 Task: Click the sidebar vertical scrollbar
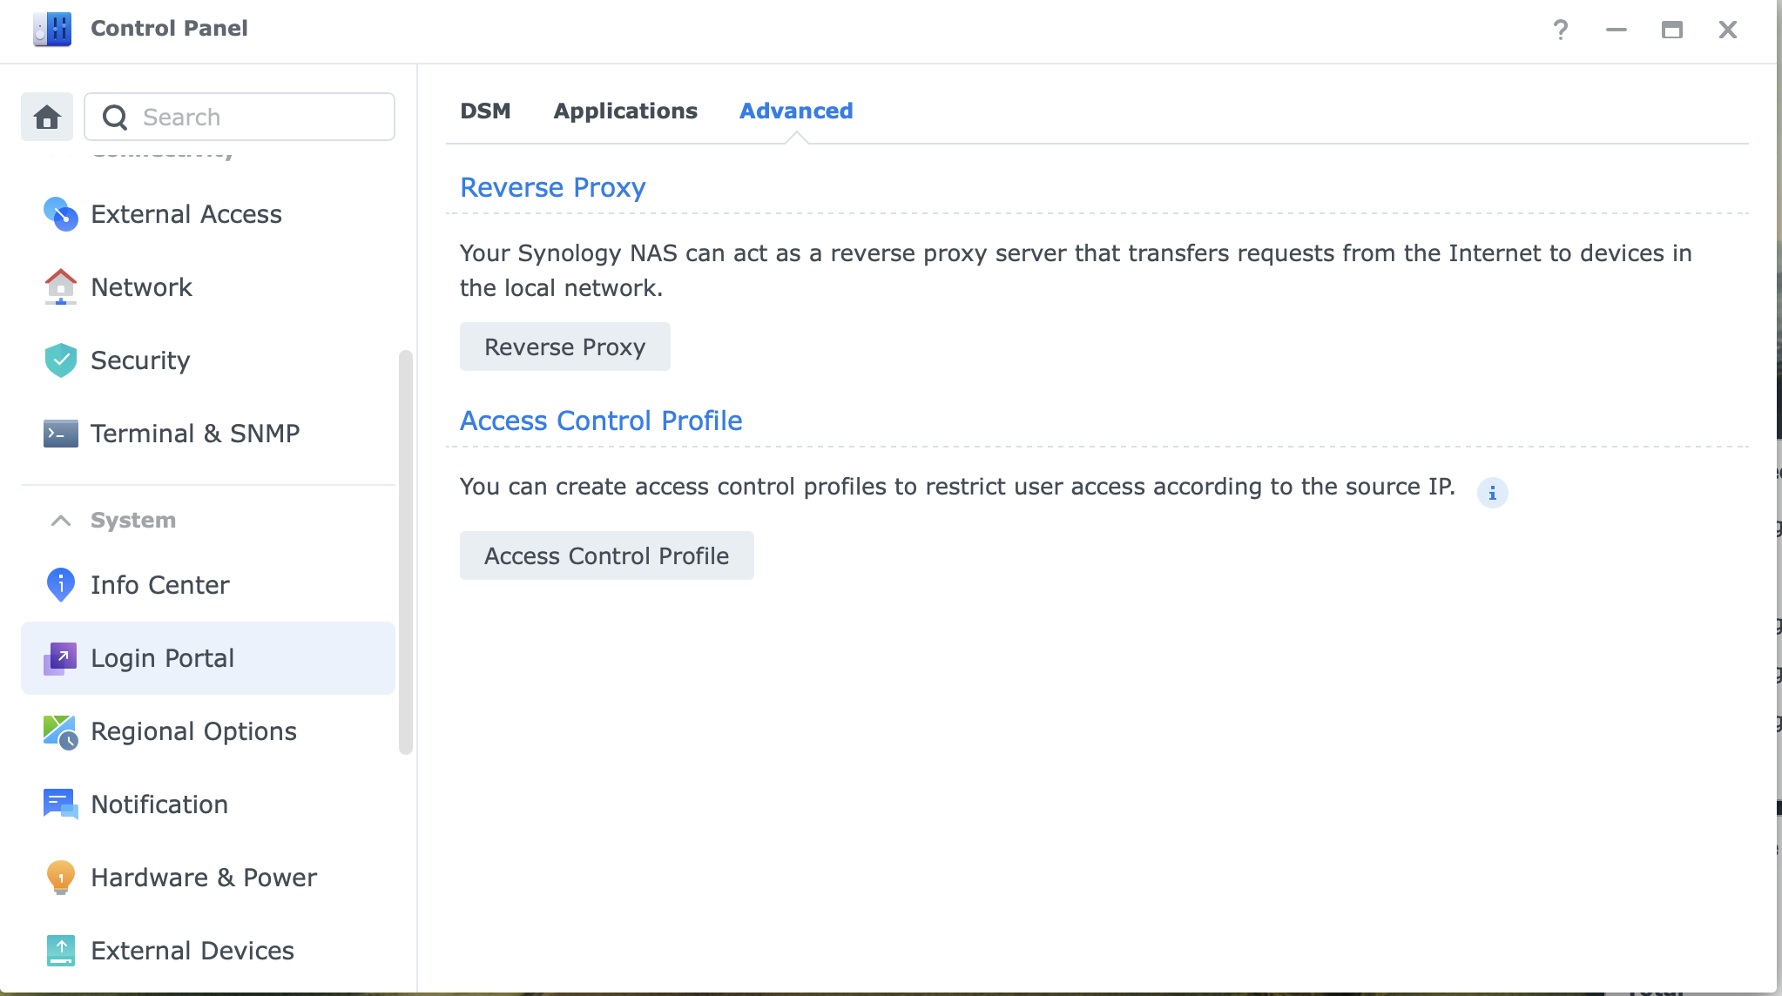(x=405, y=552)
